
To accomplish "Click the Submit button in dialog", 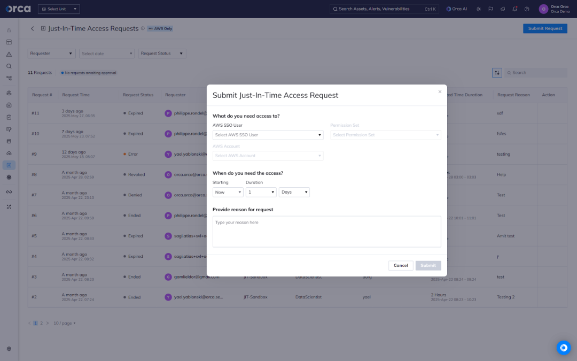I will point(428,265).
